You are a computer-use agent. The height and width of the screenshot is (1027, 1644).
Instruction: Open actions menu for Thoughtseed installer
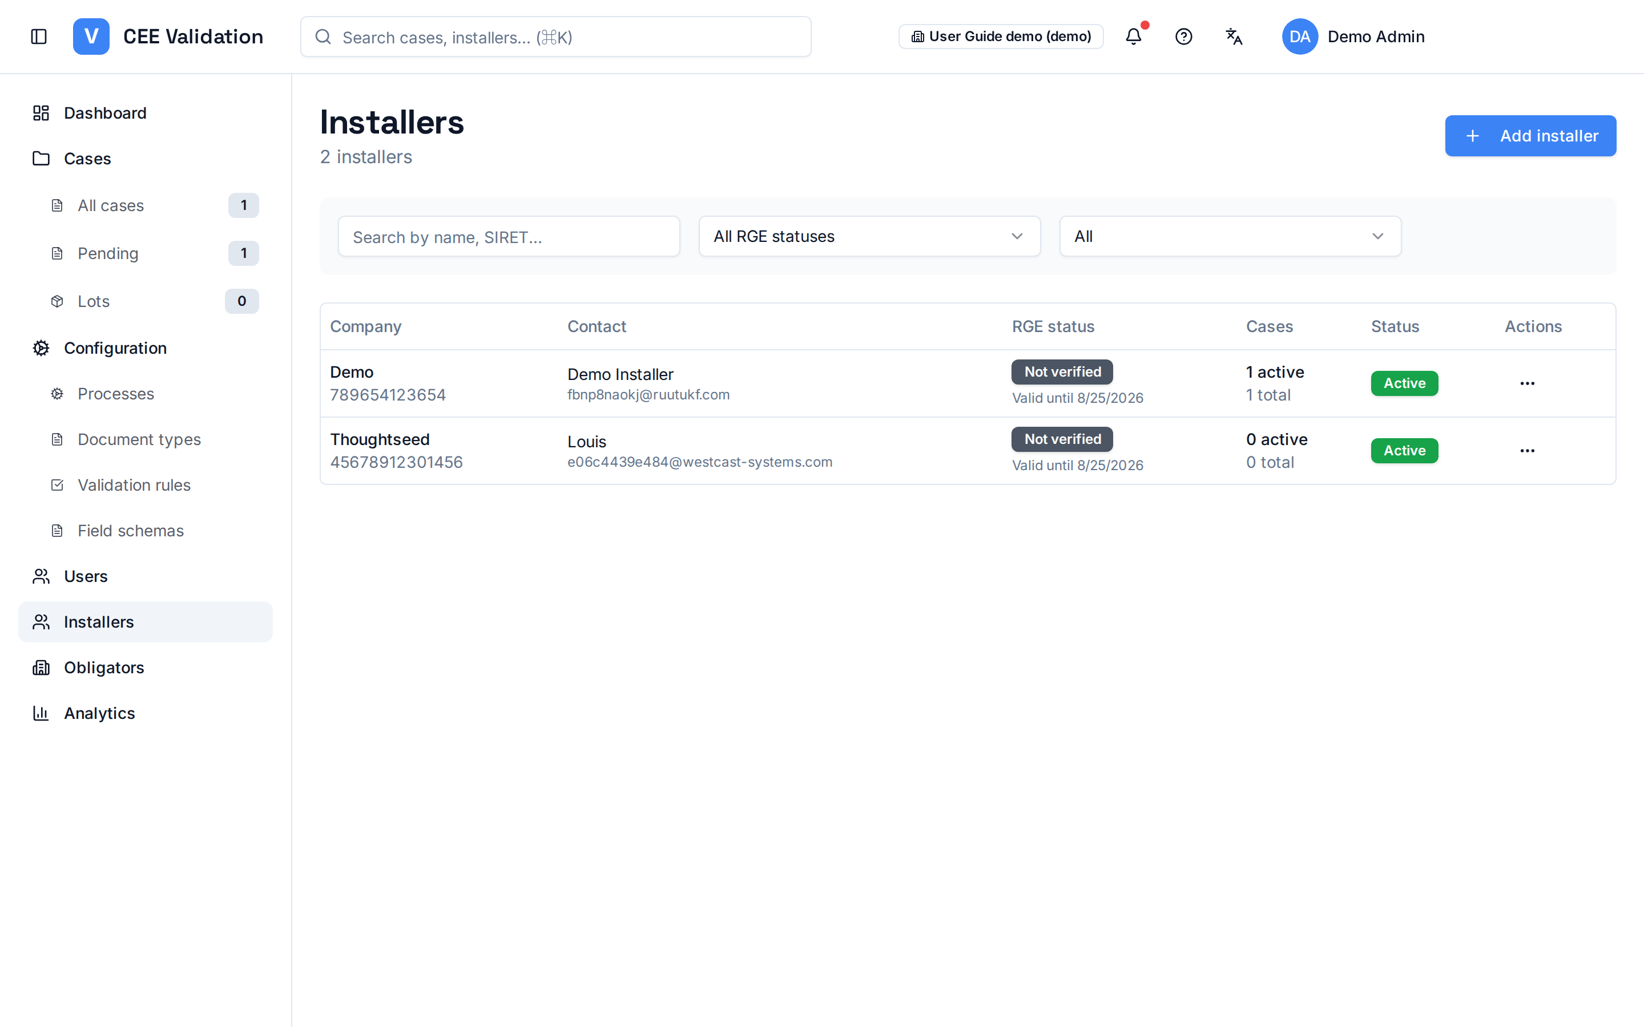1527,451
